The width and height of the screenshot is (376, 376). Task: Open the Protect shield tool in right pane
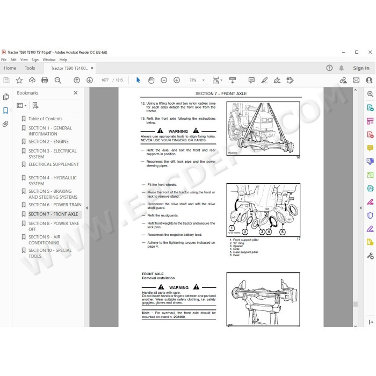click(x=370, y=215)
